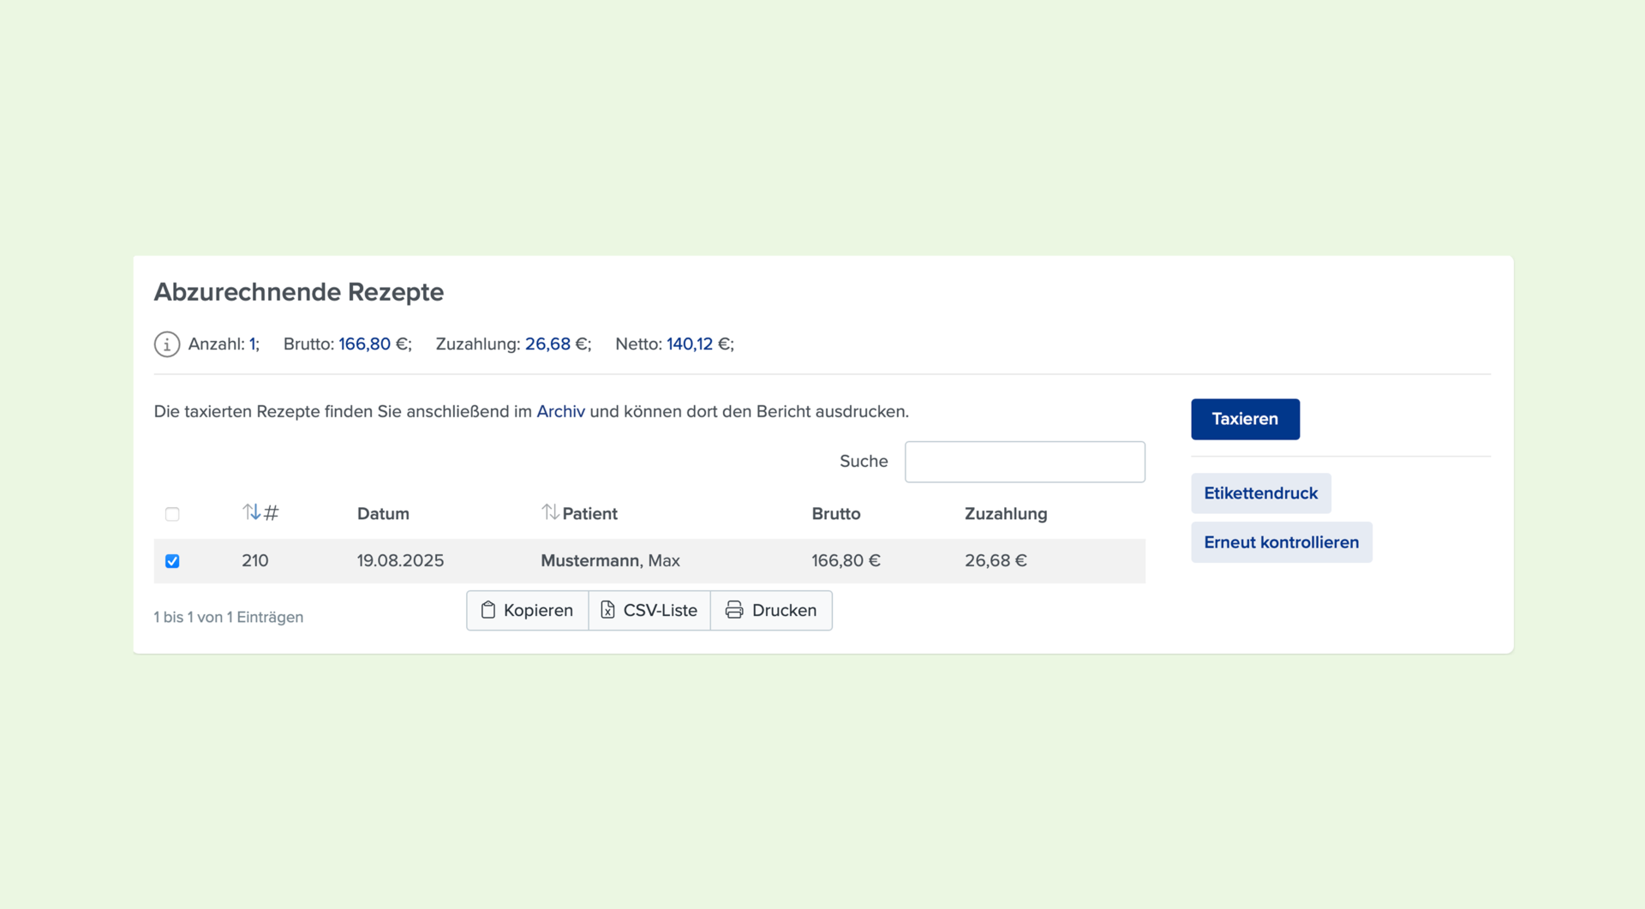This screenshot has height=909, width=1645.
Task: Start billing with the Taxieren button
Action: click(x=1245, y=419)
